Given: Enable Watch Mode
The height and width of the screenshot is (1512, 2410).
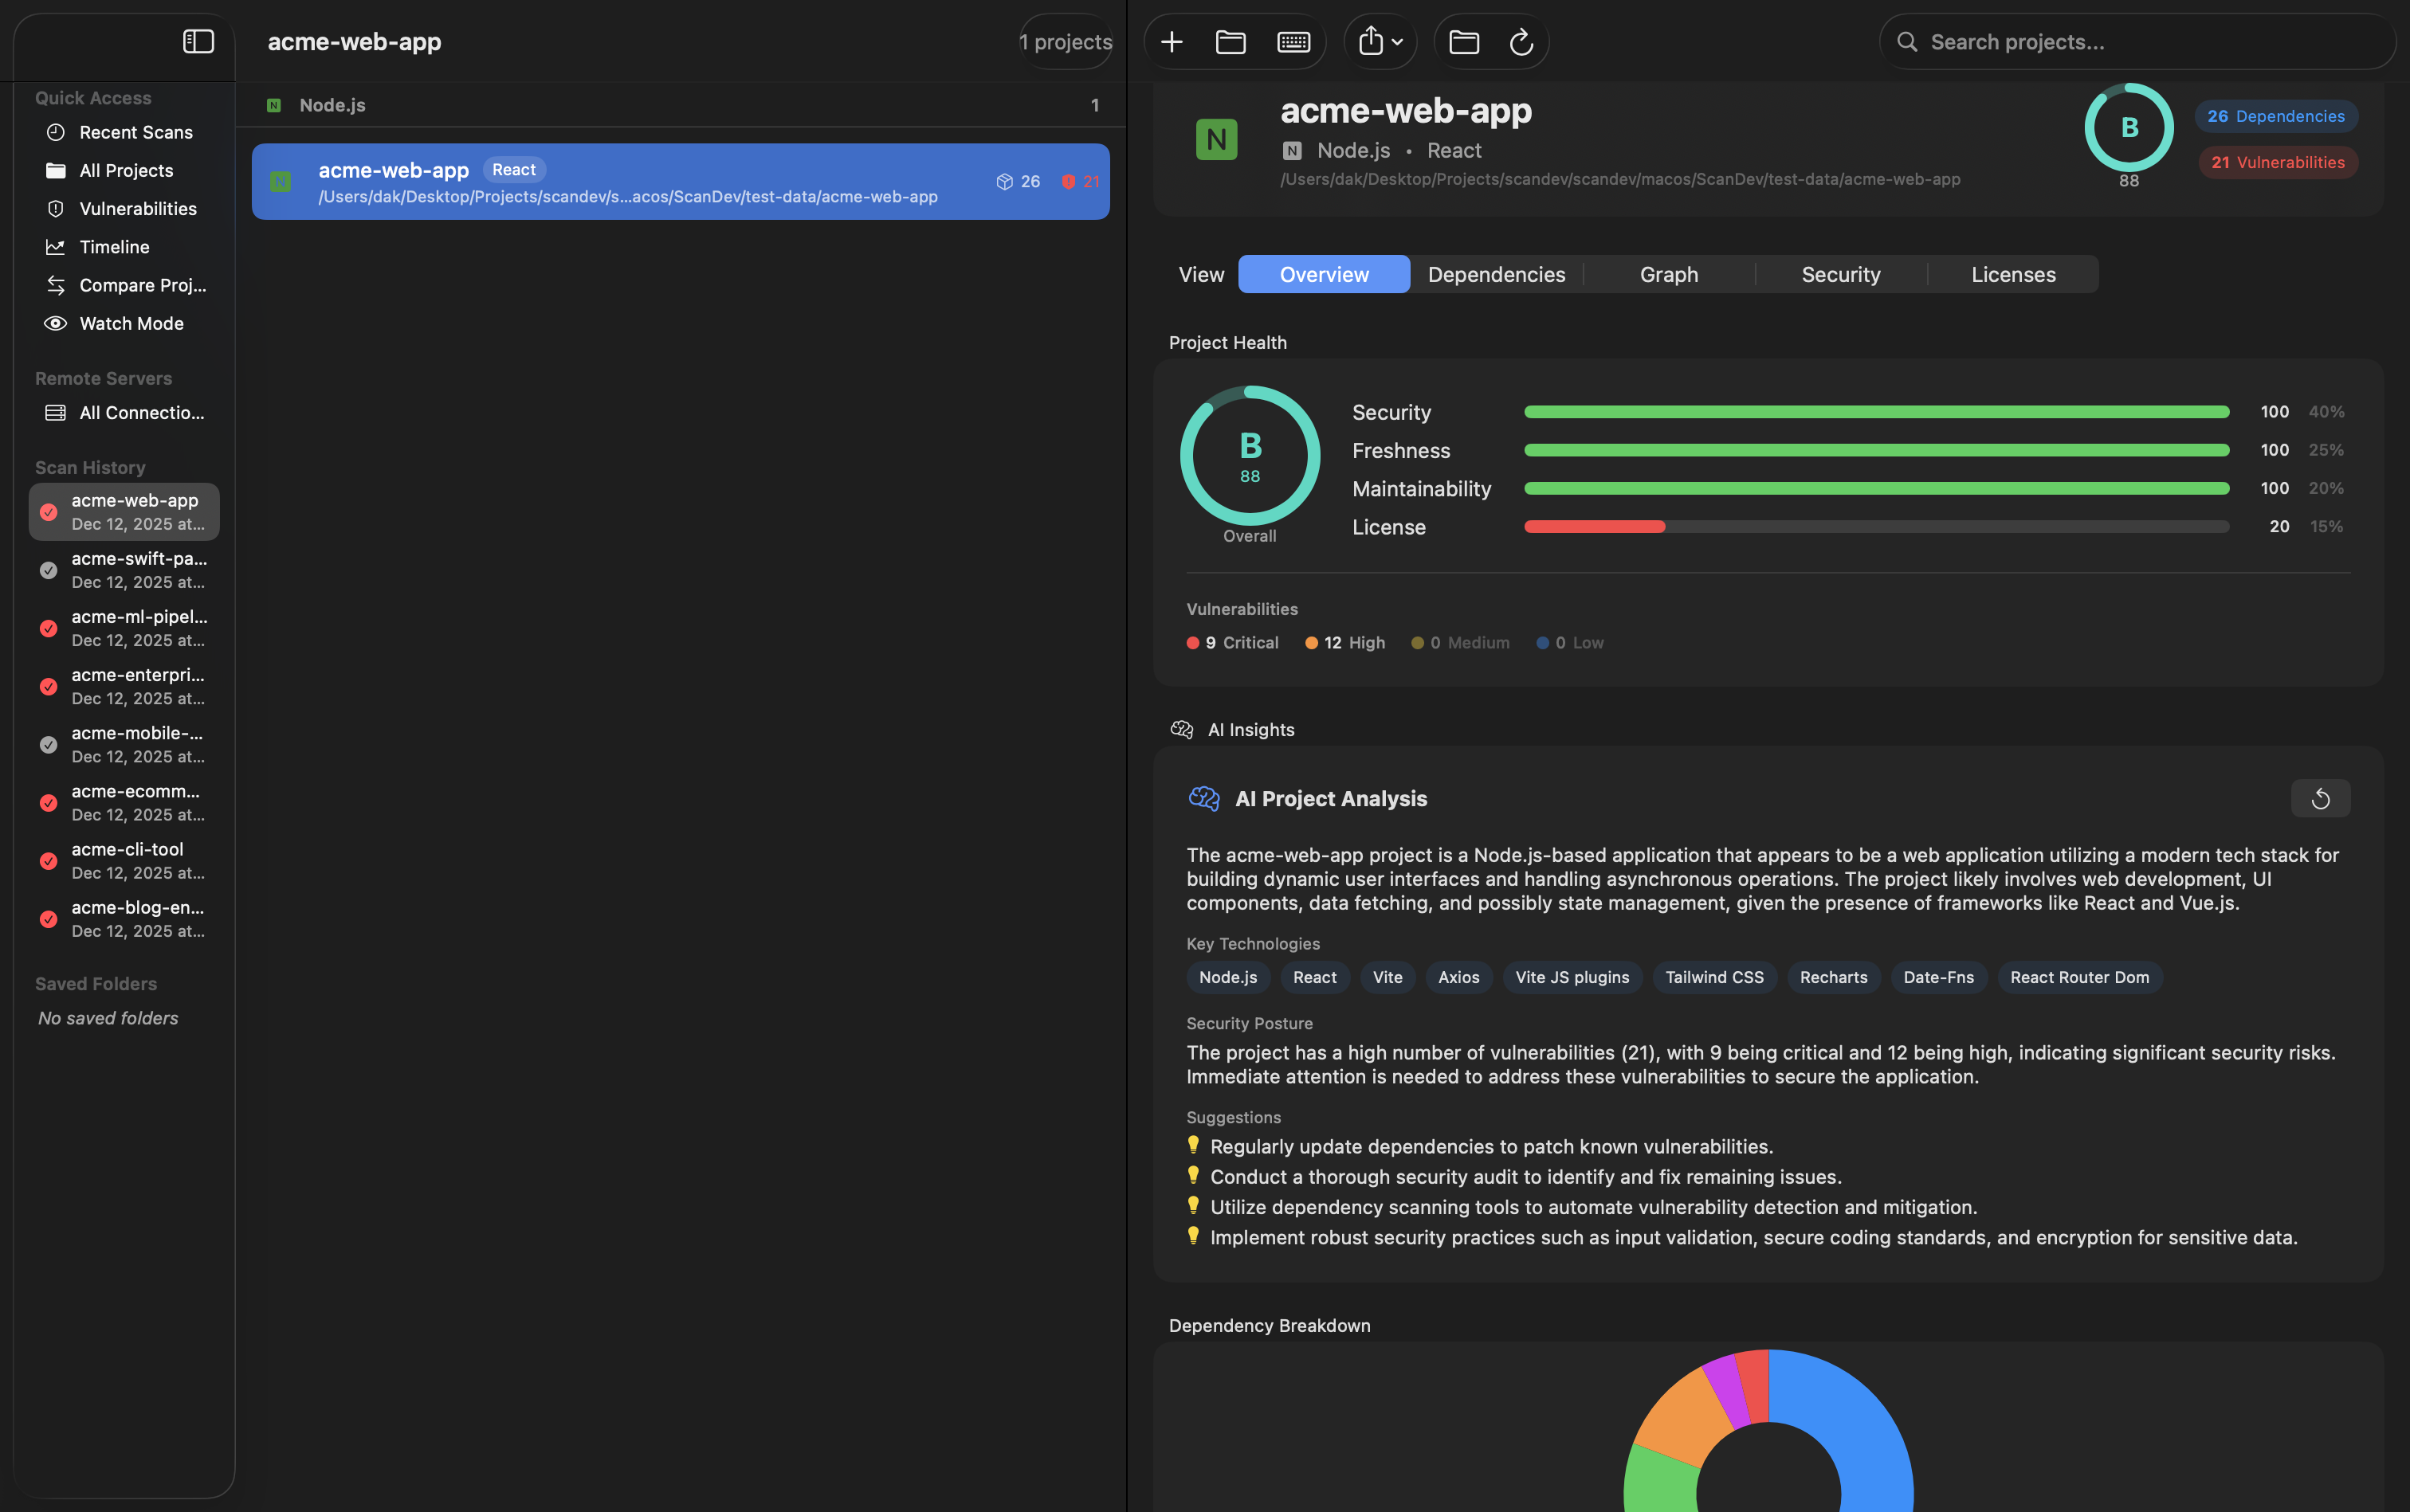Looking at the screenshot, I should point(131,323).
